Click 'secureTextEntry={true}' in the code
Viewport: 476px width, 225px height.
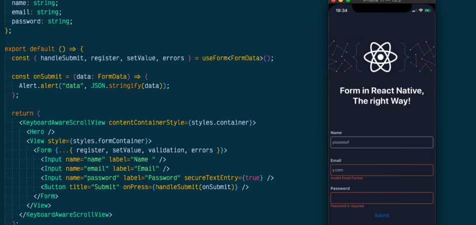223,178
